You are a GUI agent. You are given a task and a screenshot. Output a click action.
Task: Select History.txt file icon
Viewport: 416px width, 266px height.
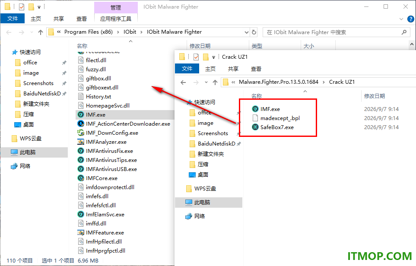click(81, 97)
